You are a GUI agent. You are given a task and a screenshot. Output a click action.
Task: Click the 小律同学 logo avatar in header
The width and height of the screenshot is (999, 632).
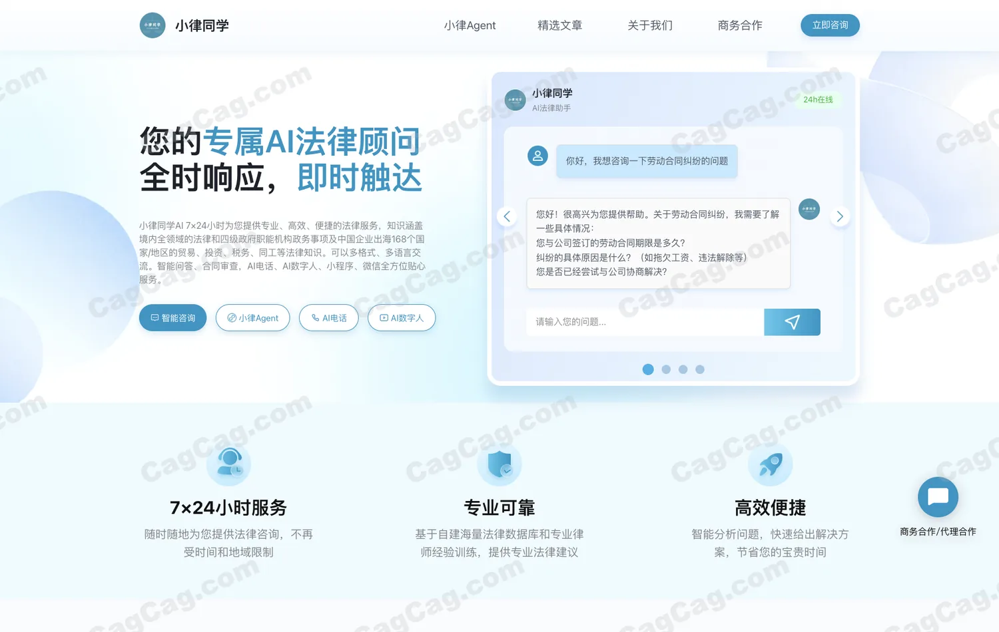coord(153,25)
